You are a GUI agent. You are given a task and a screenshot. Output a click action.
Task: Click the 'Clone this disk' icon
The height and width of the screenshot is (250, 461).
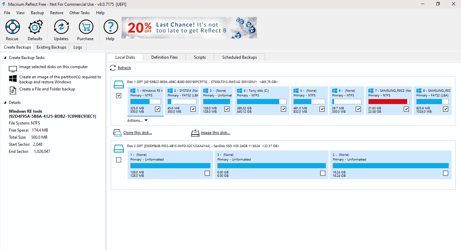click(x=117, y=133)
